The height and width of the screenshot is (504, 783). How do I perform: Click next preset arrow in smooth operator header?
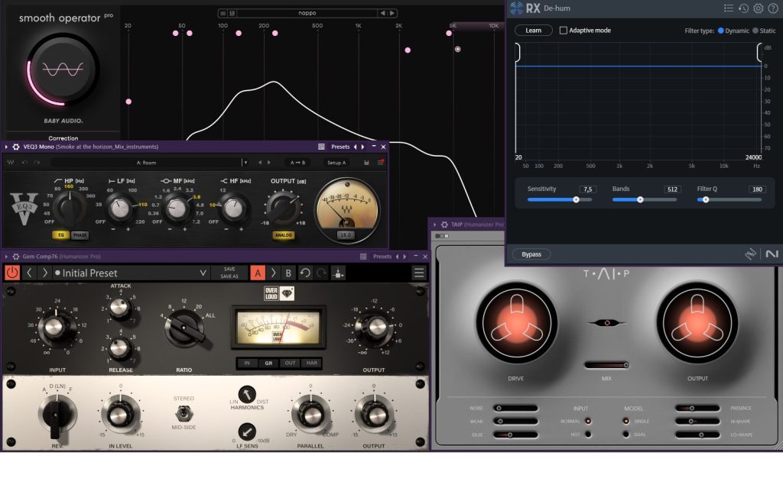tap(392, 13)
